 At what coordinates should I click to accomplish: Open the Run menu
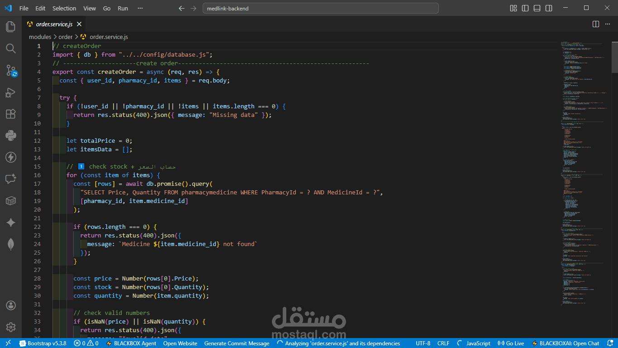(123, 8)
